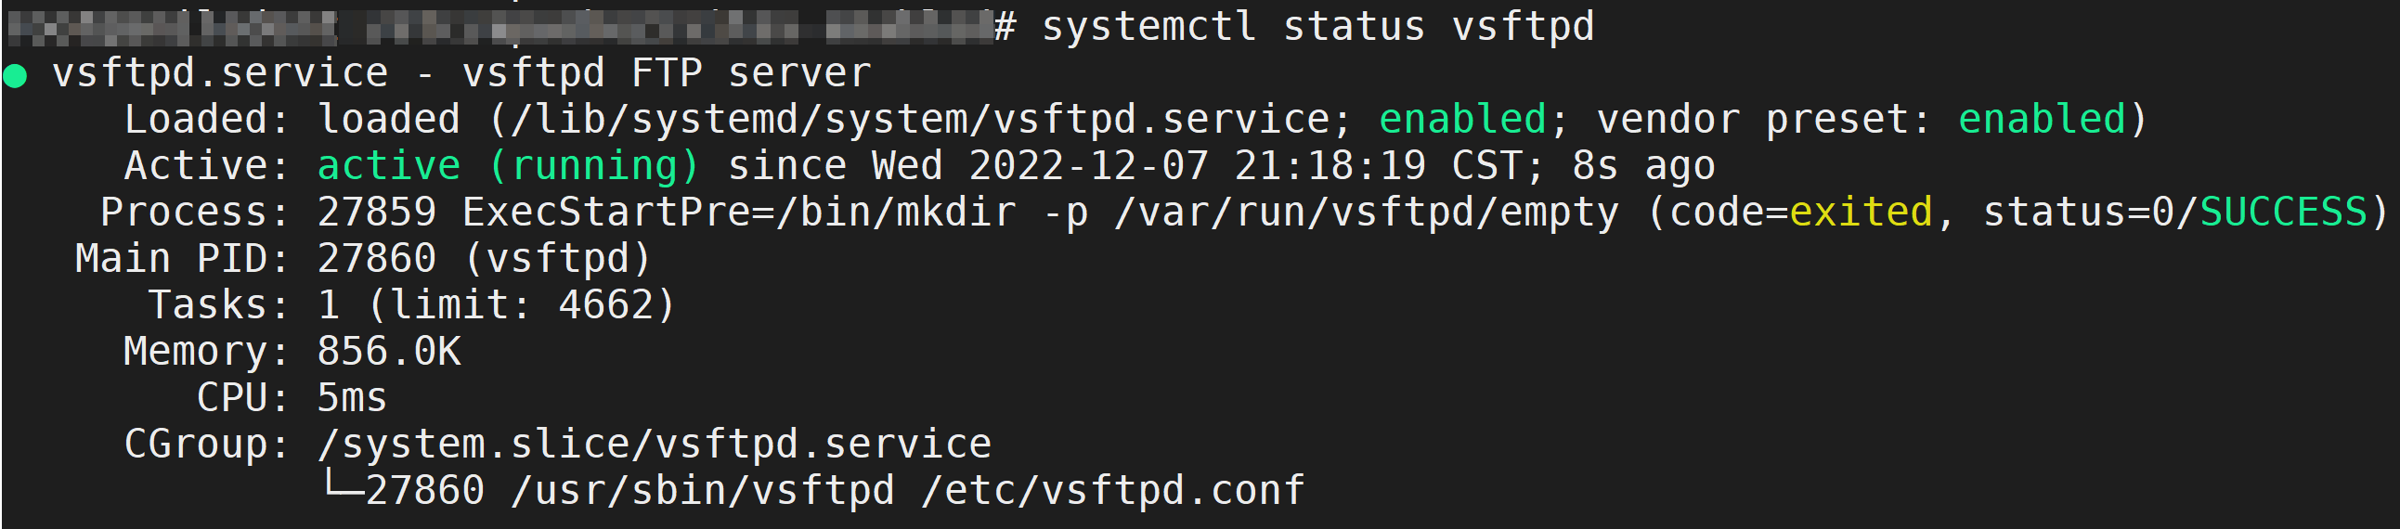Click the vendor preset enabled value
This screenshot has height=529, width=2400.
click(2042, 119)
